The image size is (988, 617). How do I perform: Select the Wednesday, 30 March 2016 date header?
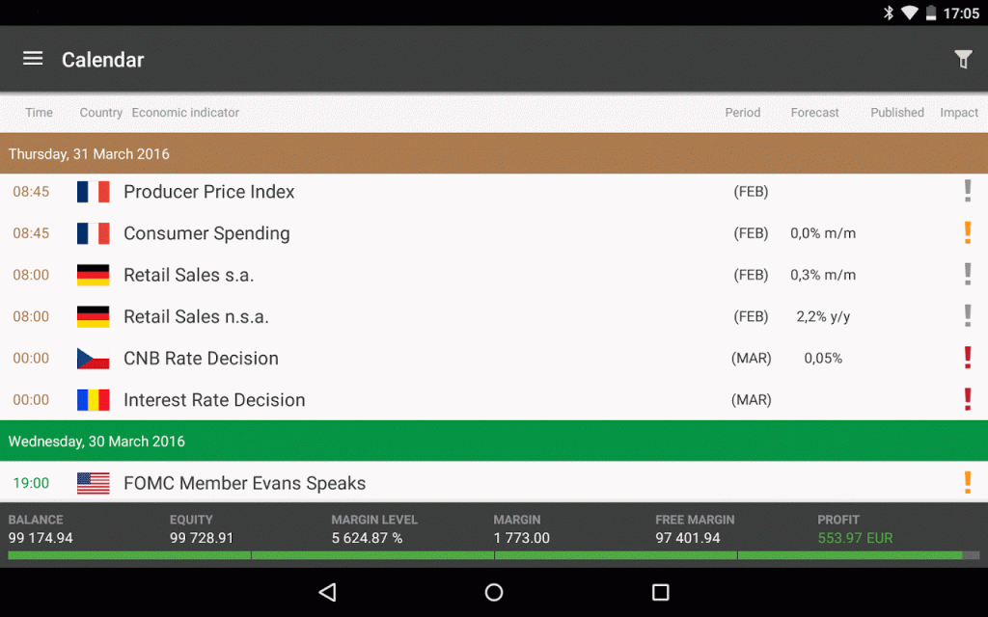[x=494, y=441]
